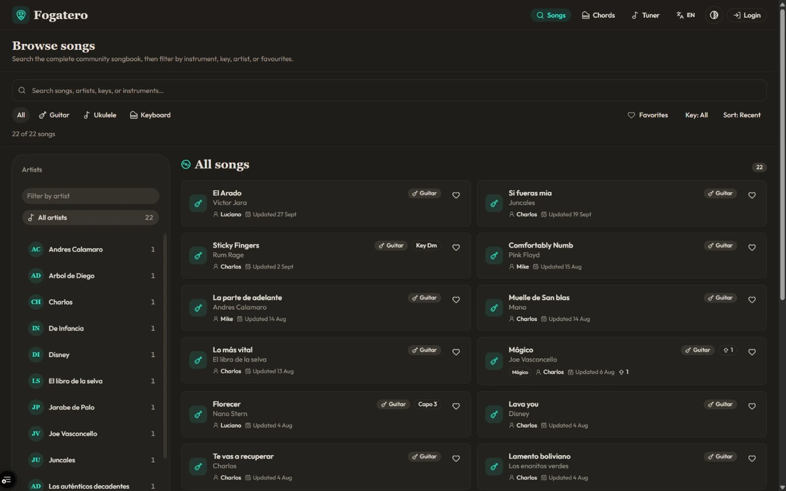Click the Si fueras mia song guitar icon
Screen dimensions: 786x491
[x=494, y=203]
